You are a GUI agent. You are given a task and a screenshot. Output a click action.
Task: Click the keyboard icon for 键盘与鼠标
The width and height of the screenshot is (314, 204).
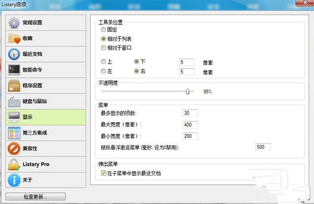14,101
